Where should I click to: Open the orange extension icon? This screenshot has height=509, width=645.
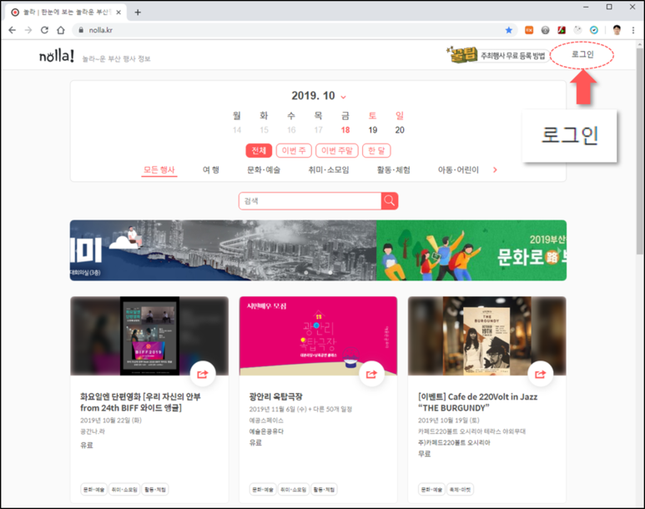[x=529, y=30]
